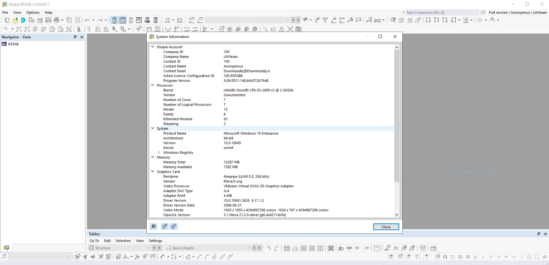Click the Save diskette toolbar icon

click(x=48, y=20)
